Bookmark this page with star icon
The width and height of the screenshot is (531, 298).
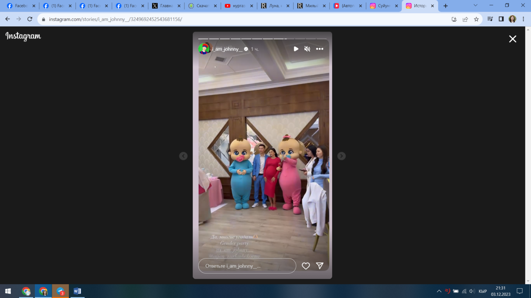tap(476, 19)
